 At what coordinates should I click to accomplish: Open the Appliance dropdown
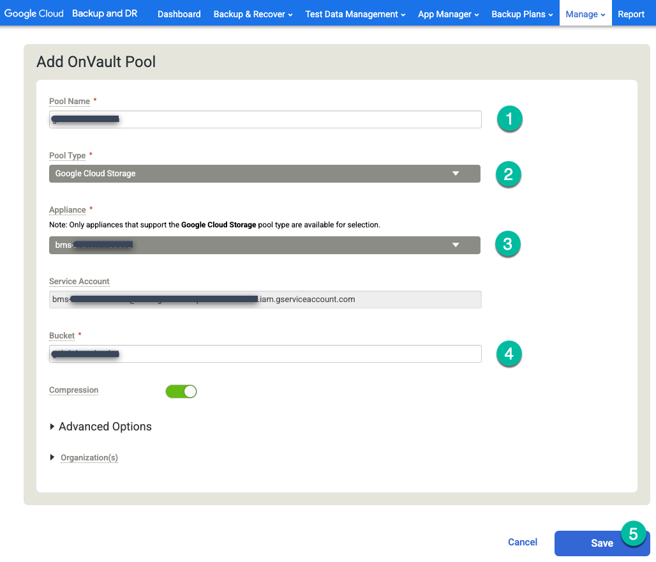(x=264, y=245)
